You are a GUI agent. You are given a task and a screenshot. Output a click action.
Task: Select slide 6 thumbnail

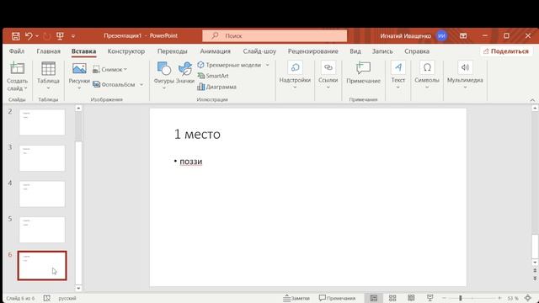pyautogui.click(x=42, y=266)
